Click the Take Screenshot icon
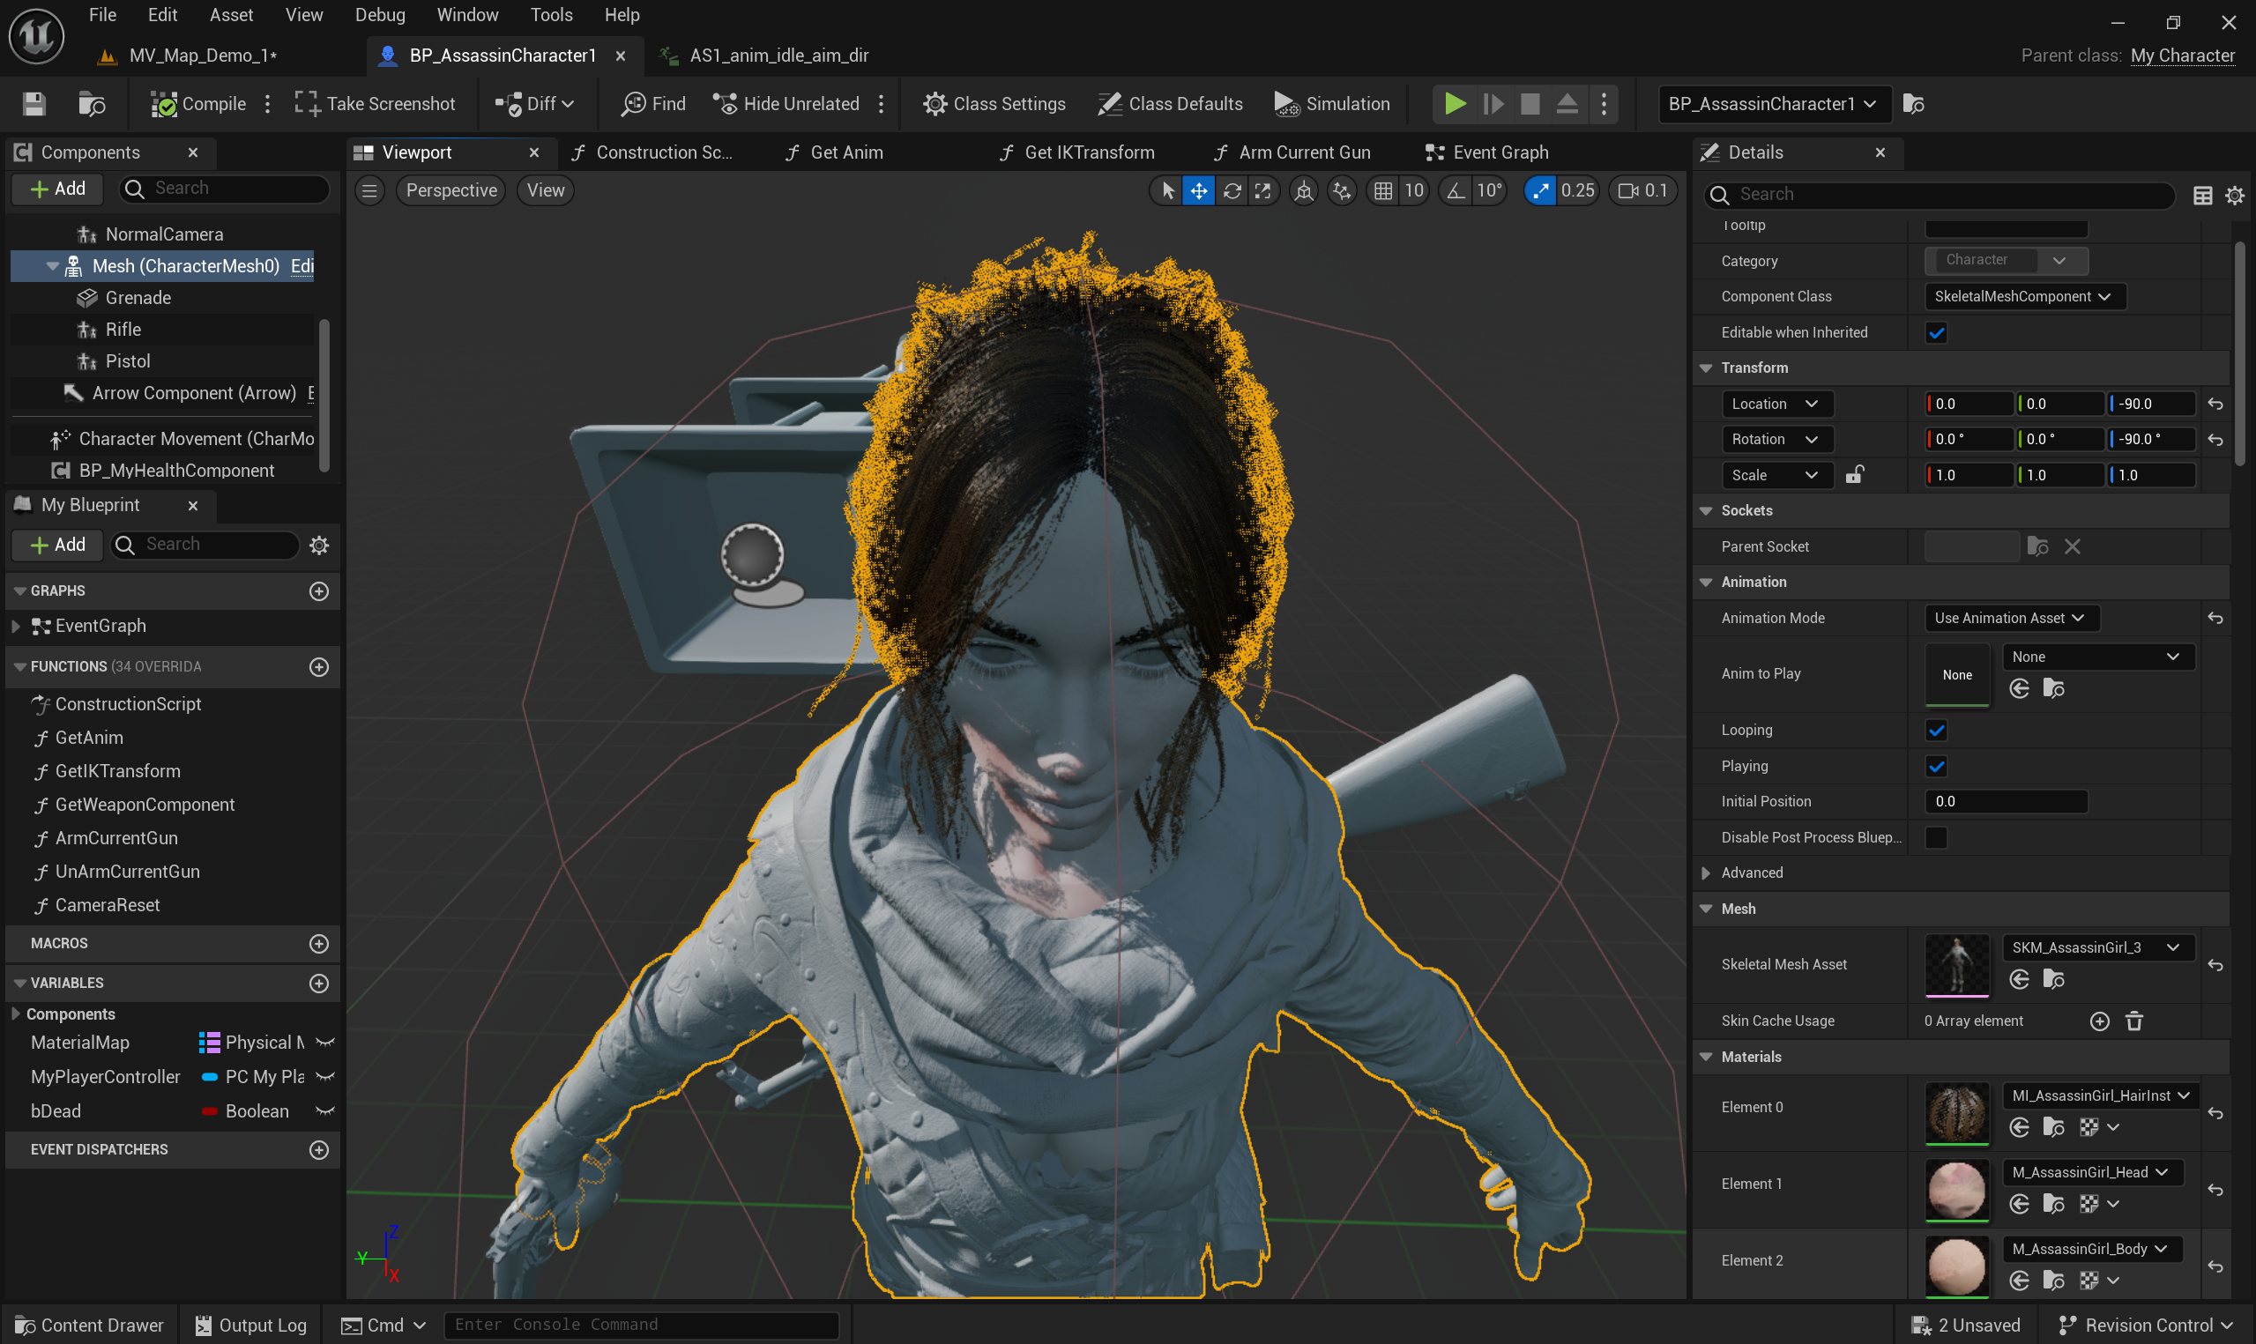 click(x=306, y=102)
